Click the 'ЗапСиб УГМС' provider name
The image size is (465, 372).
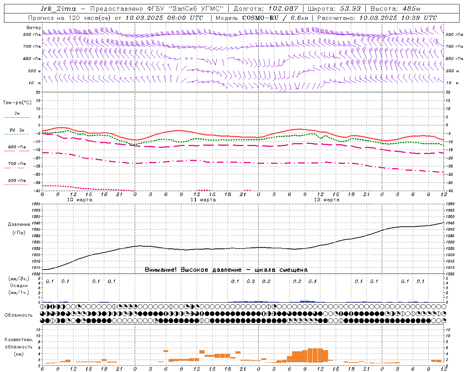point(196,9)
